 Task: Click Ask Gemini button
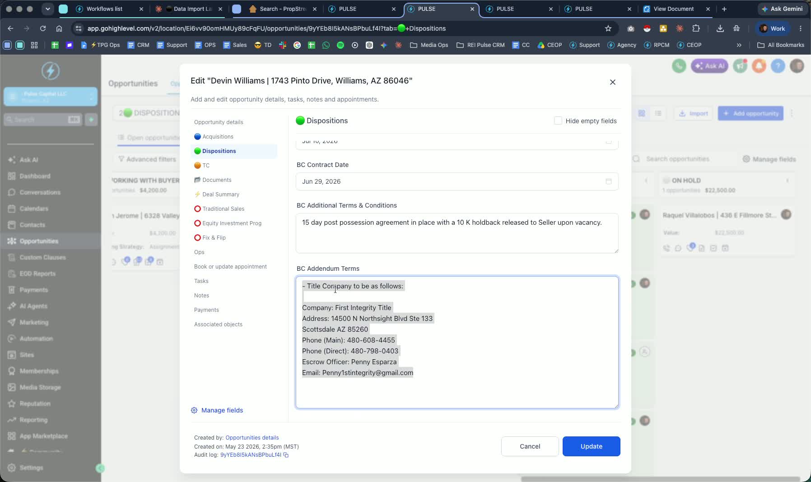click(x=782, y=9)
